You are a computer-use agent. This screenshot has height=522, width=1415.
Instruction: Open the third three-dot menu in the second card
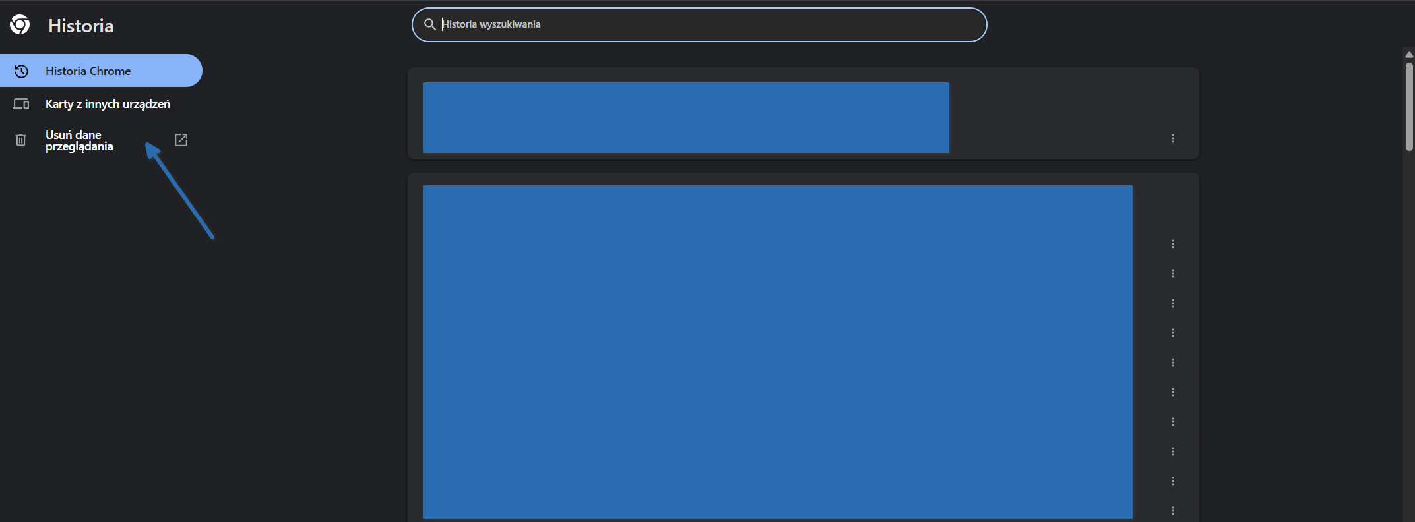[1172, 303]
